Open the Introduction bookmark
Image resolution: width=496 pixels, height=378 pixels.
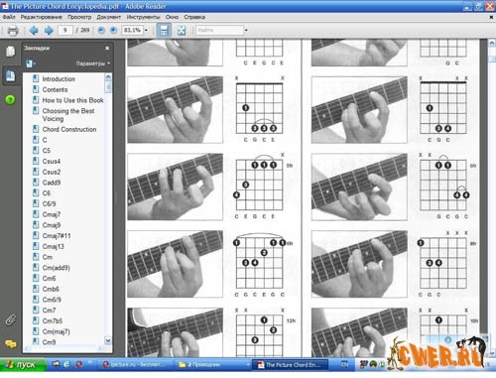pos(59,79)
